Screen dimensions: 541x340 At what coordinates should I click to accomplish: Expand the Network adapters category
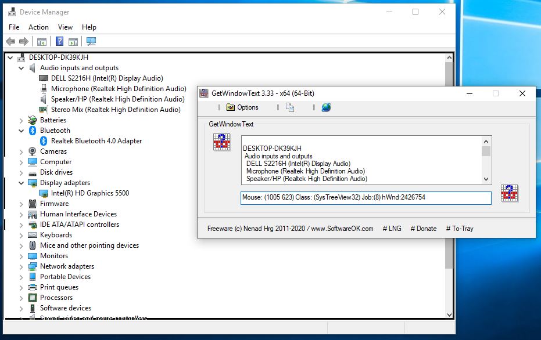pyautogui.click(x=22, y=266)
